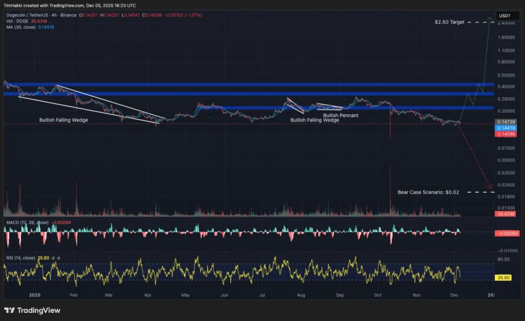
Task: Click the red 35.43M volume tag
Action: click(x=505, y=214)
